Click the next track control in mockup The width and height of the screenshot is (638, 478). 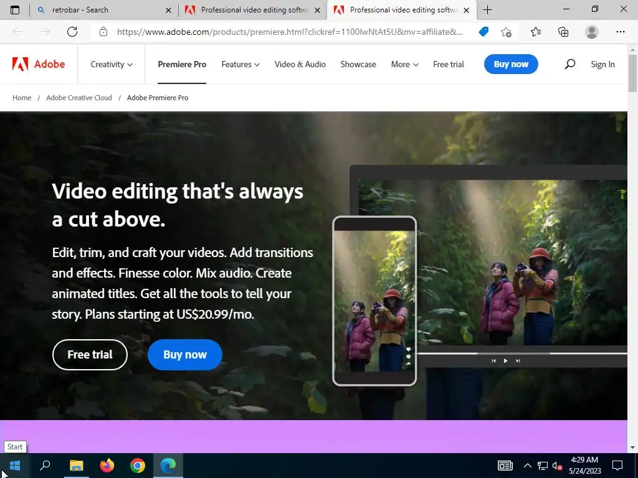[x=518, y=360]
